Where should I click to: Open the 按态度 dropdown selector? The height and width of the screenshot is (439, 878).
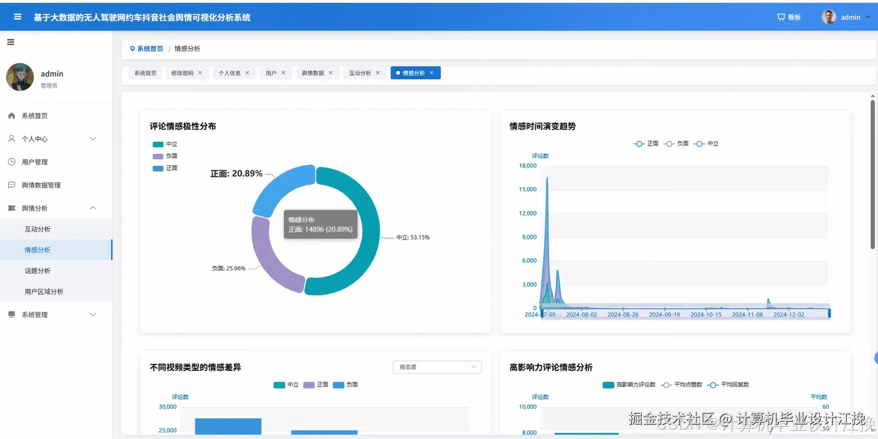pyautogui.click(x=437, y=367)
